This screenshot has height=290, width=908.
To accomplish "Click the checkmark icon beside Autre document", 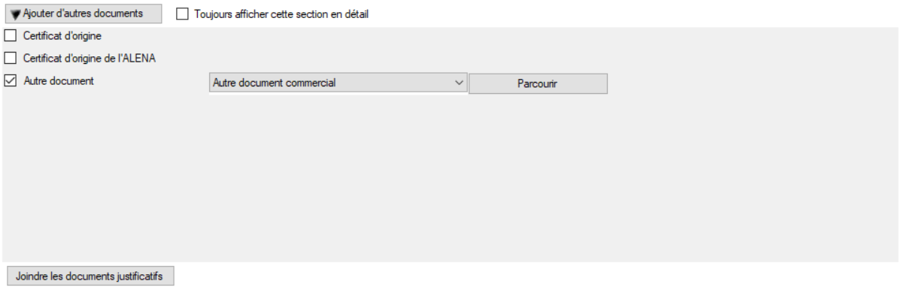I will pyautogui.click(x=11, y=80).
